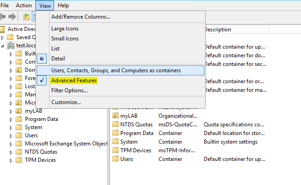Click the Program Data folder icon in tree
This screenshot has width=301, height=185.
coord(19,119)
